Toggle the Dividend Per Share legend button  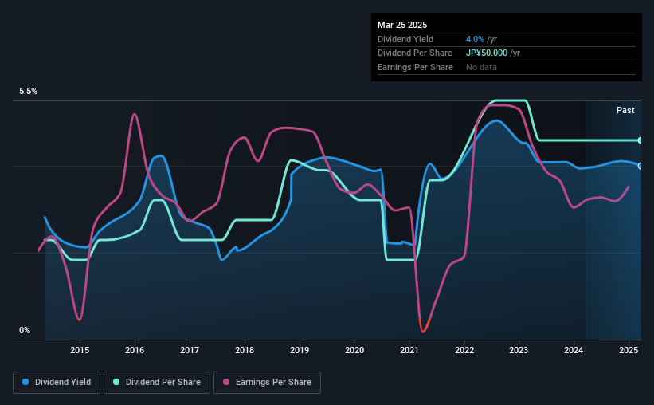[x=157, y=383]
